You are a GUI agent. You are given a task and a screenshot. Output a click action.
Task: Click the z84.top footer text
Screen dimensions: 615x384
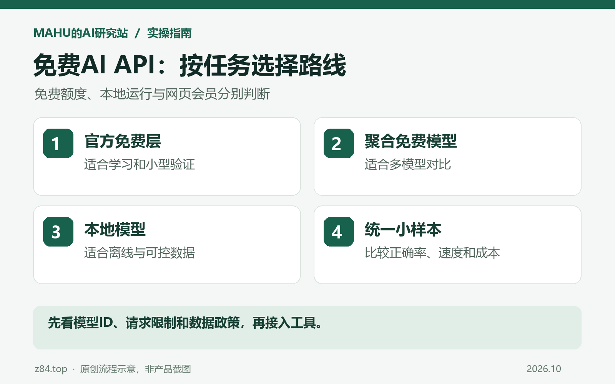coord(51,369)
